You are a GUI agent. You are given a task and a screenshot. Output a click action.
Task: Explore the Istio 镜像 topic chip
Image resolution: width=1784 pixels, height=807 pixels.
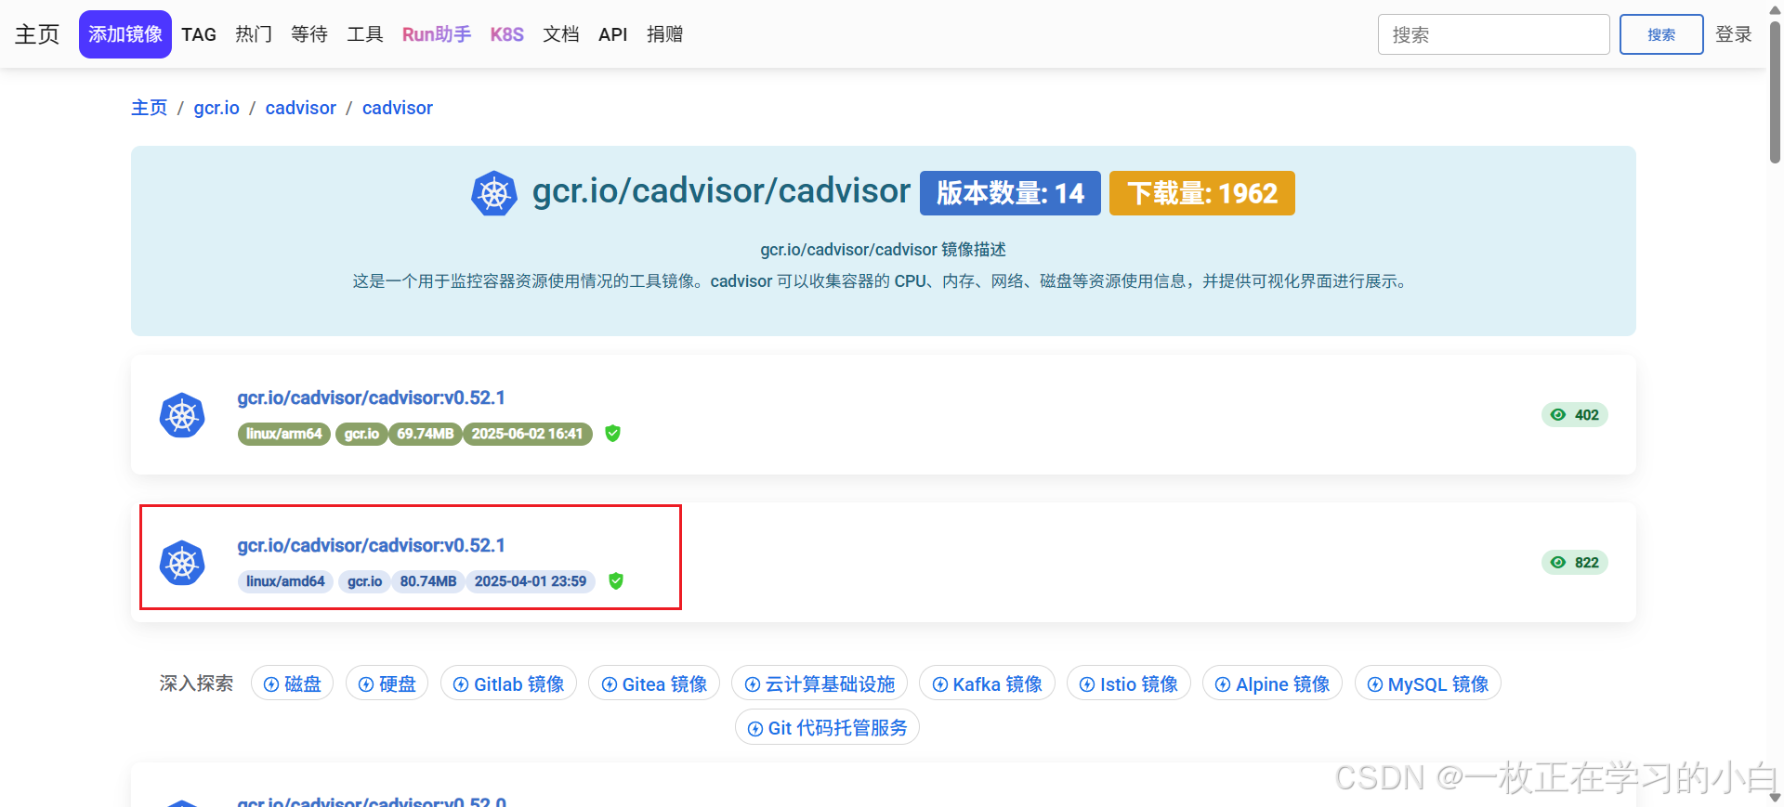click(1129, 683)
